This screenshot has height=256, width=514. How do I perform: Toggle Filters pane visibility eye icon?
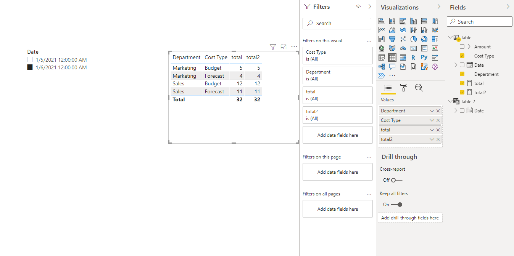pyautogui.click(x=358, y=6)
